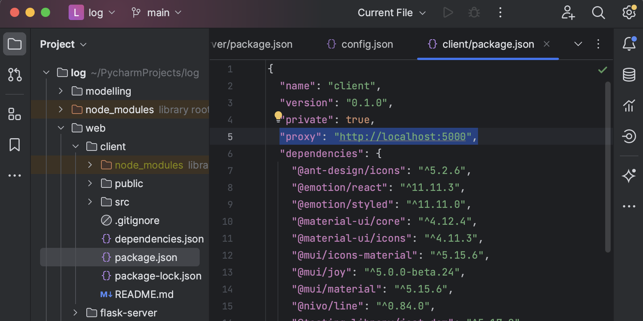The image size is (643, 321).
Task: Expand the flask-server folder
Action: 75,313
